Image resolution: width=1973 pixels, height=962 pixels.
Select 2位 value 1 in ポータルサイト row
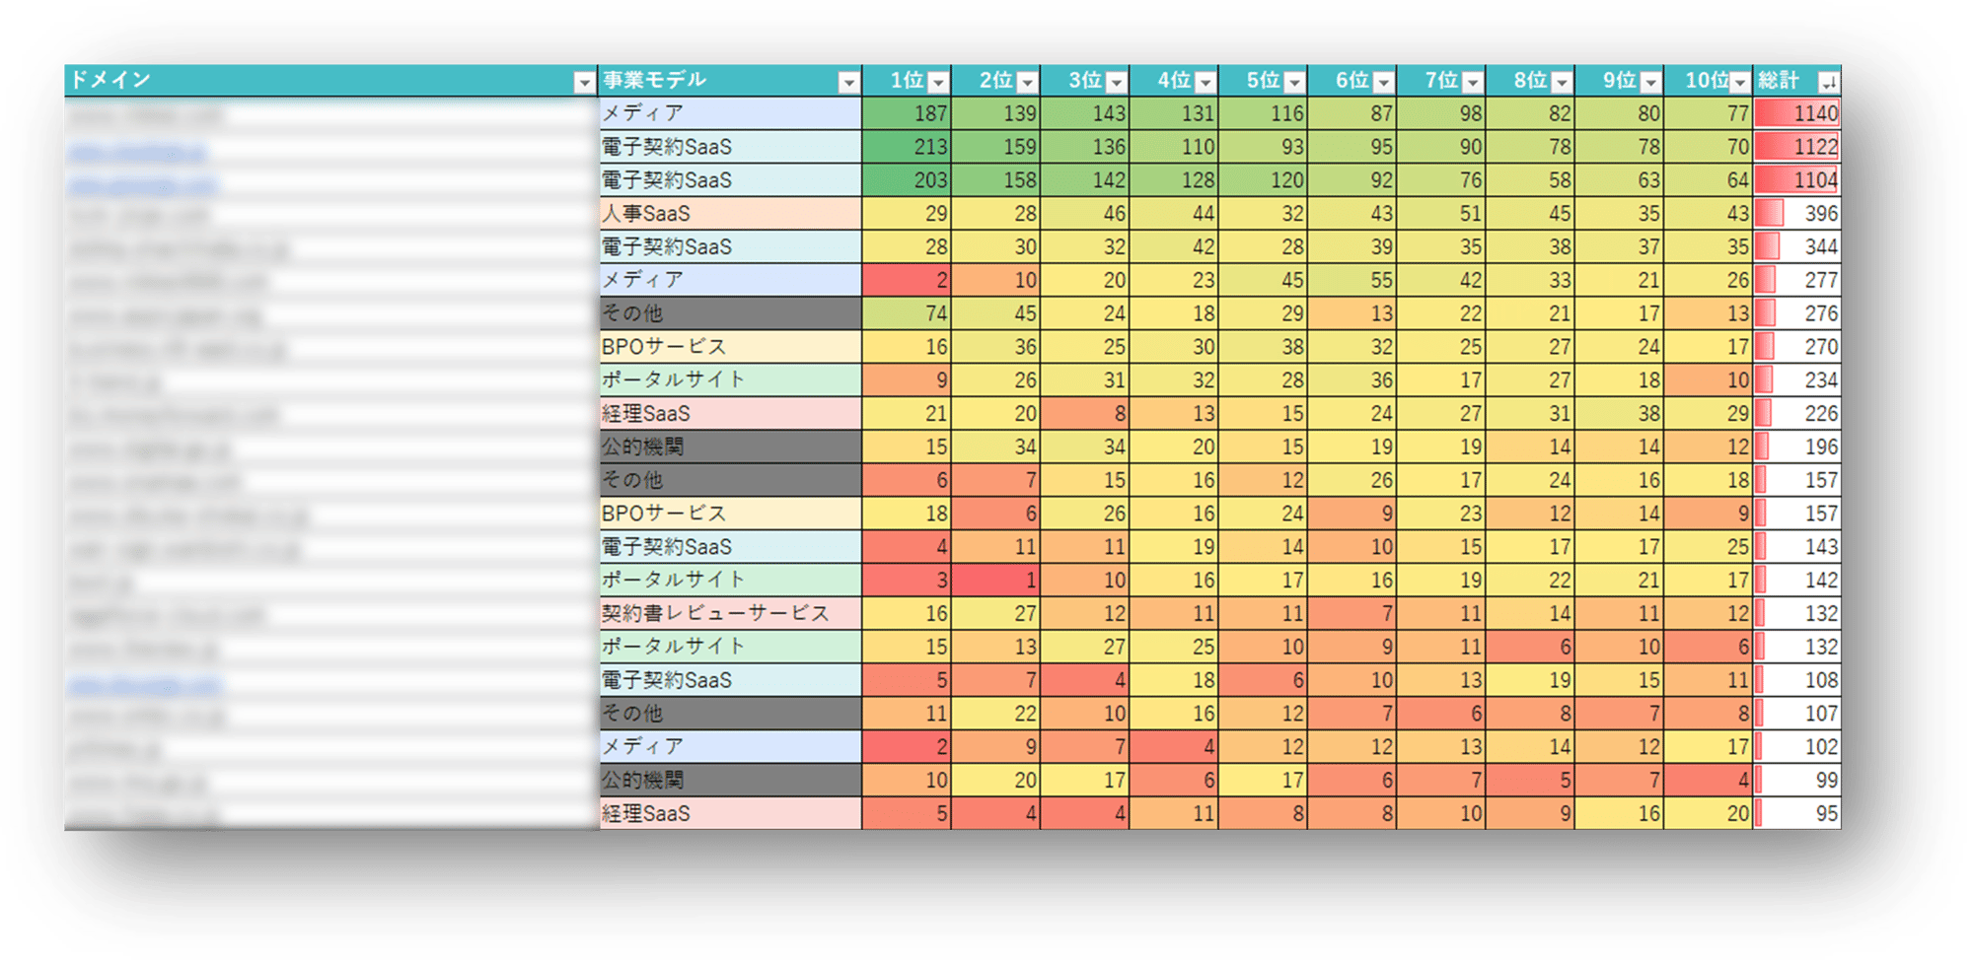pos(996,581)
